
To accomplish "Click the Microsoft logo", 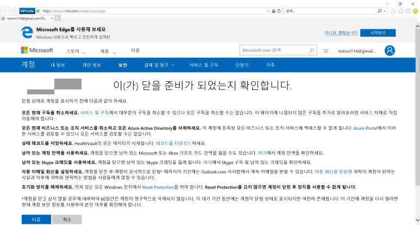I will (x=37, y=50).
